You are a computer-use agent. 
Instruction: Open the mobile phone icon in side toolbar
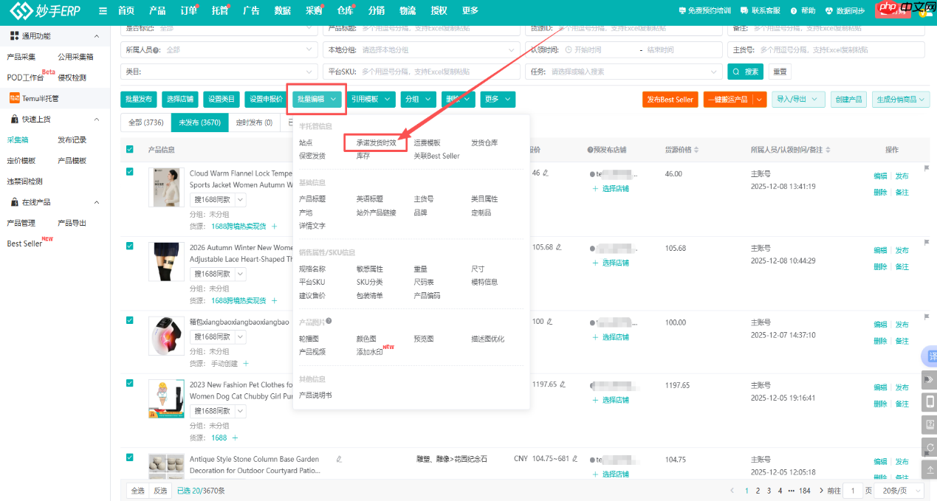coord(930,402)
